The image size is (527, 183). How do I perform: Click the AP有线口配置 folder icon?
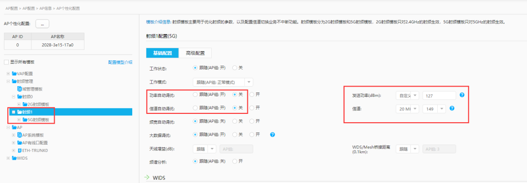[20, 143]
